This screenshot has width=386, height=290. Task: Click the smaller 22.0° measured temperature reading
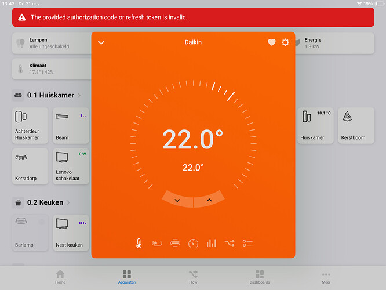point(193,168)
